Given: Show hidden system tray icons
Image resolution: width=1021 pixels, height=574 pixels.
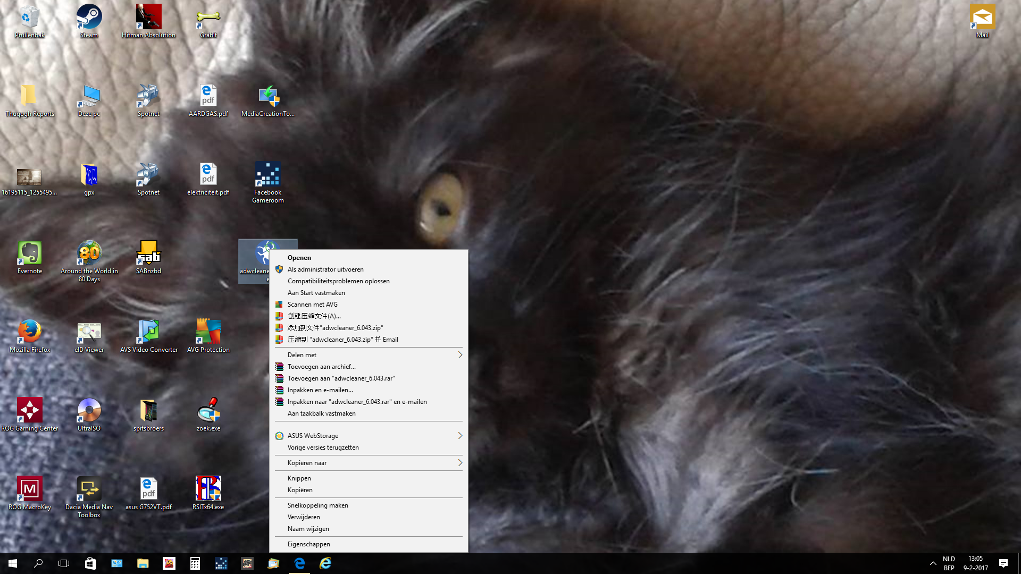Looking at the screenshot, I should click(933, 563).
